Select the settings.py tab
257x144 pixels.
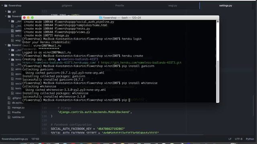(226, 6)
